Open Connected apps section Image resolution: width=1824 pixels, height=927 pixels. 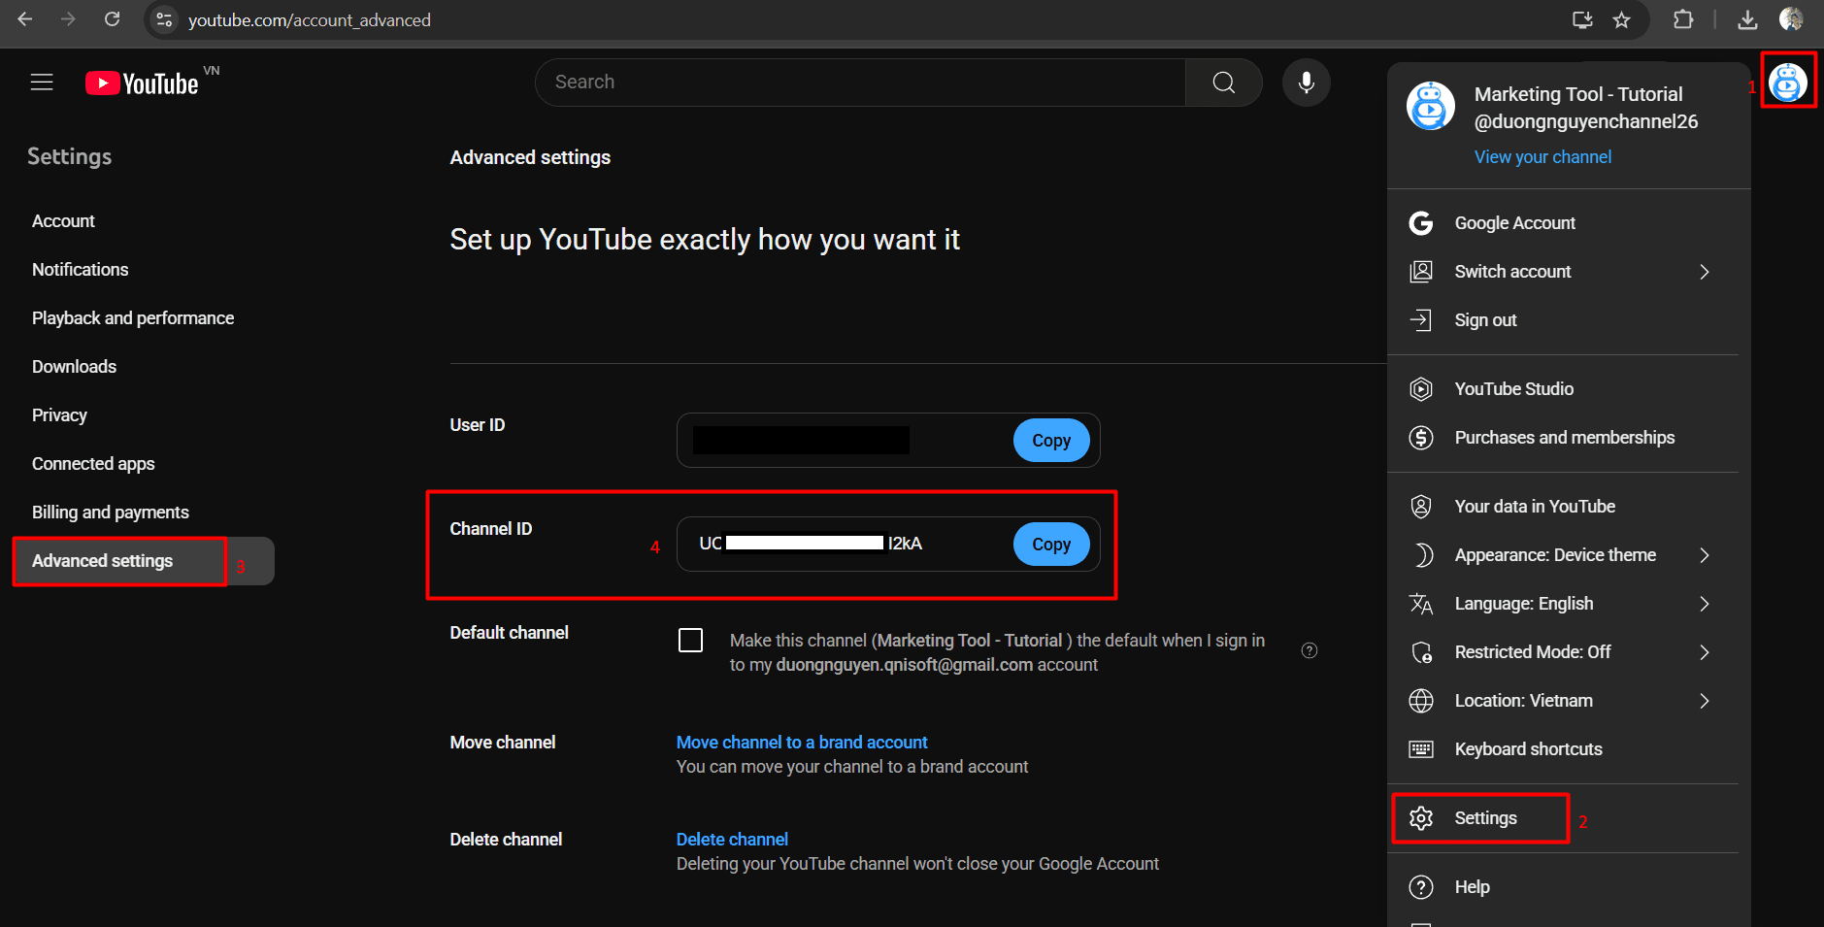point(93,464)
